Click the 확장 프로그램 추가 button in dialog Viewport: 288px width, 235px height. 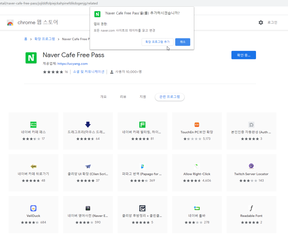point(158,42)
